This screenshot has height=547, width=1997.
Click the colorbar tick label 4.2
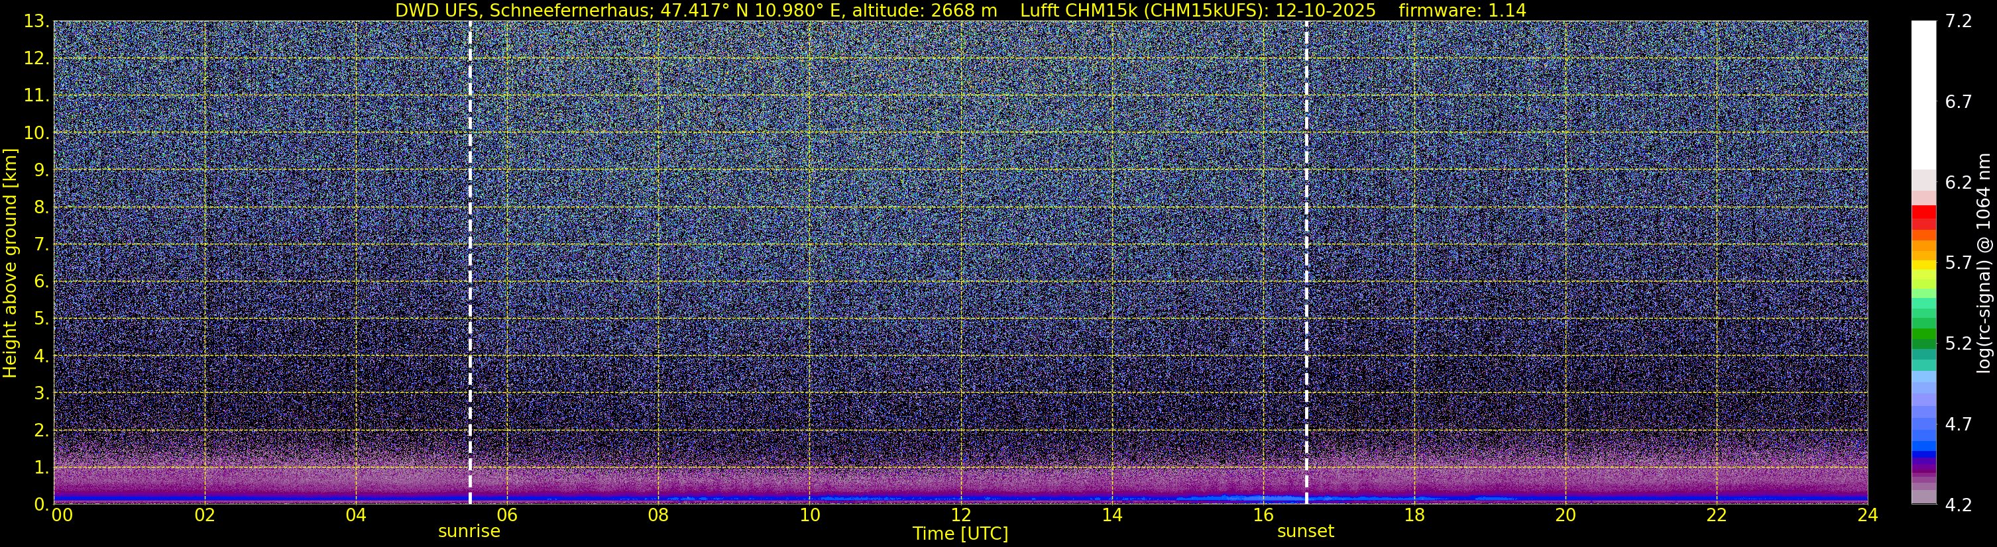[1959, 505]
